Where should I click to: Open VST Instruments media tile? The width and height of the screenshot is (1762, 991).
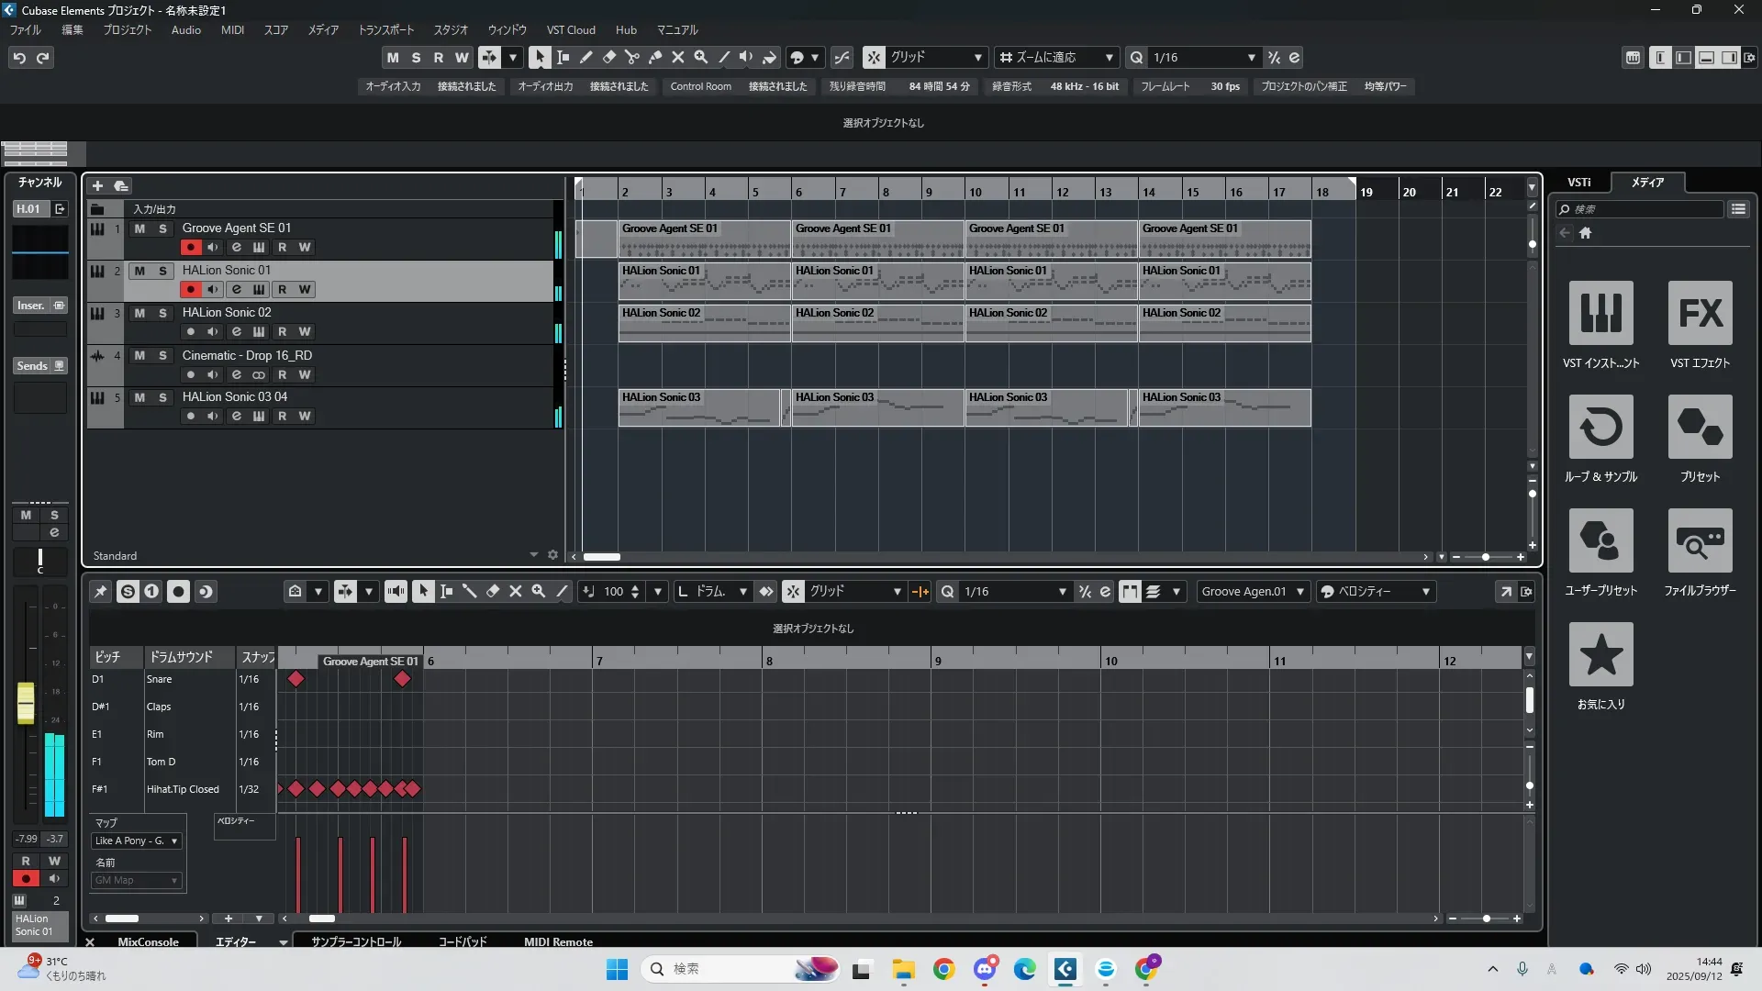tap(1600, 313)
